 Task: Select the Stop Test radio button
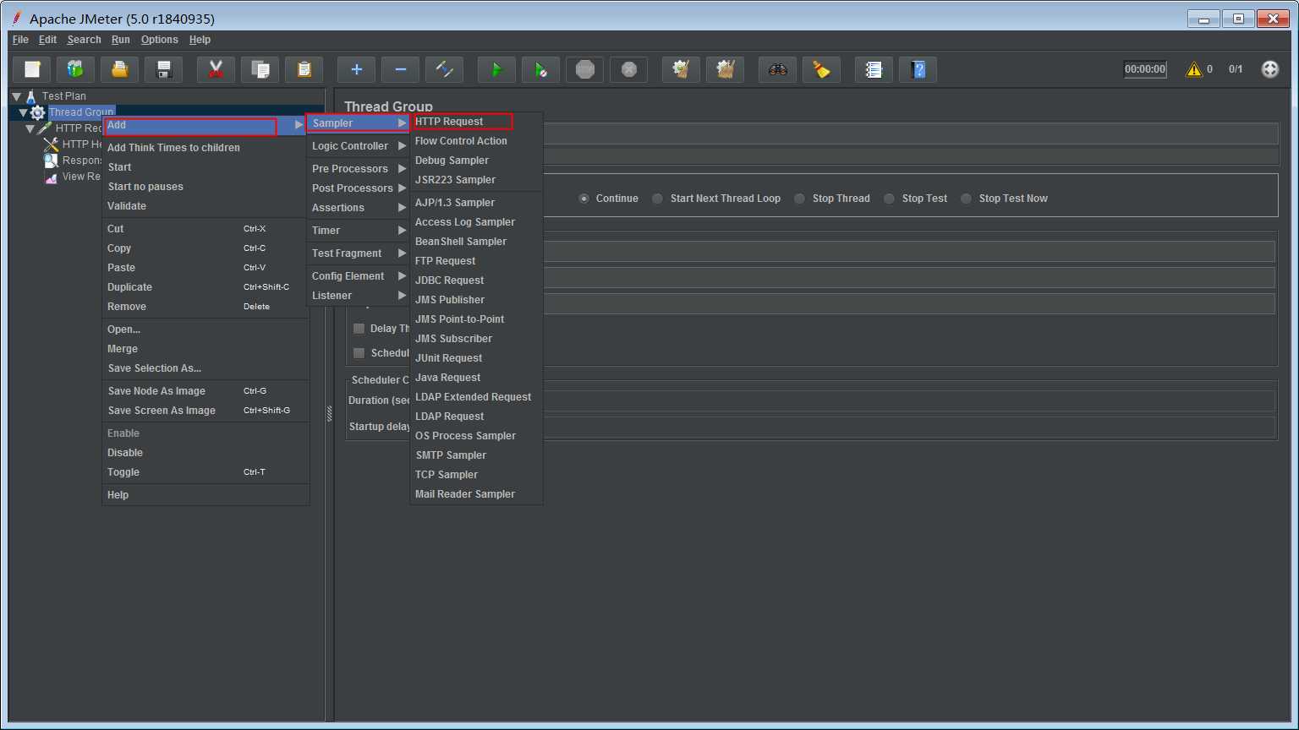pos(889,199)
